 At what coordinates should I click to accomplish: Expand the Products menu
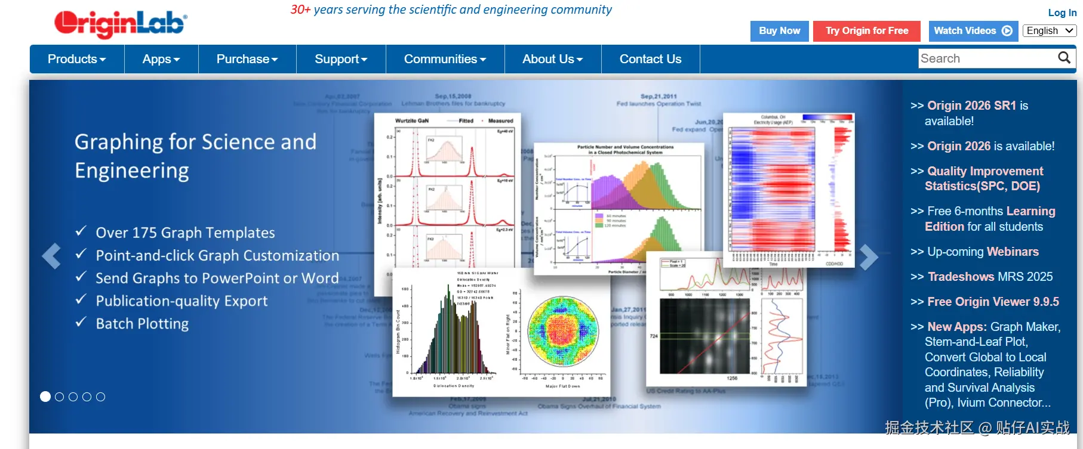[x=76, y=59]
